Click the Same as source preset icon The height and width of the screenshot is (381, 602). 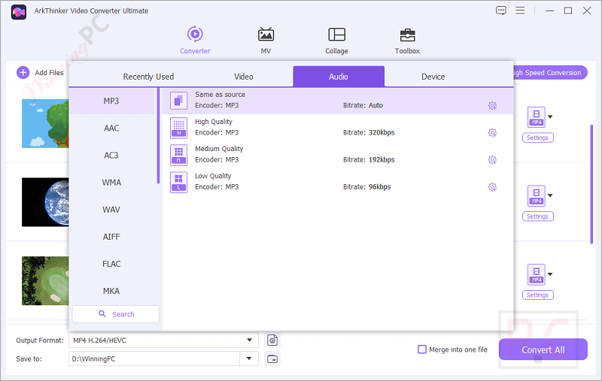(178, 101)
